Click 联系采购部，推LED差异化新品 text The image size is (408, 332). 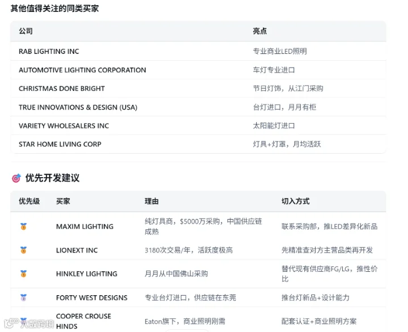point(329,226)
